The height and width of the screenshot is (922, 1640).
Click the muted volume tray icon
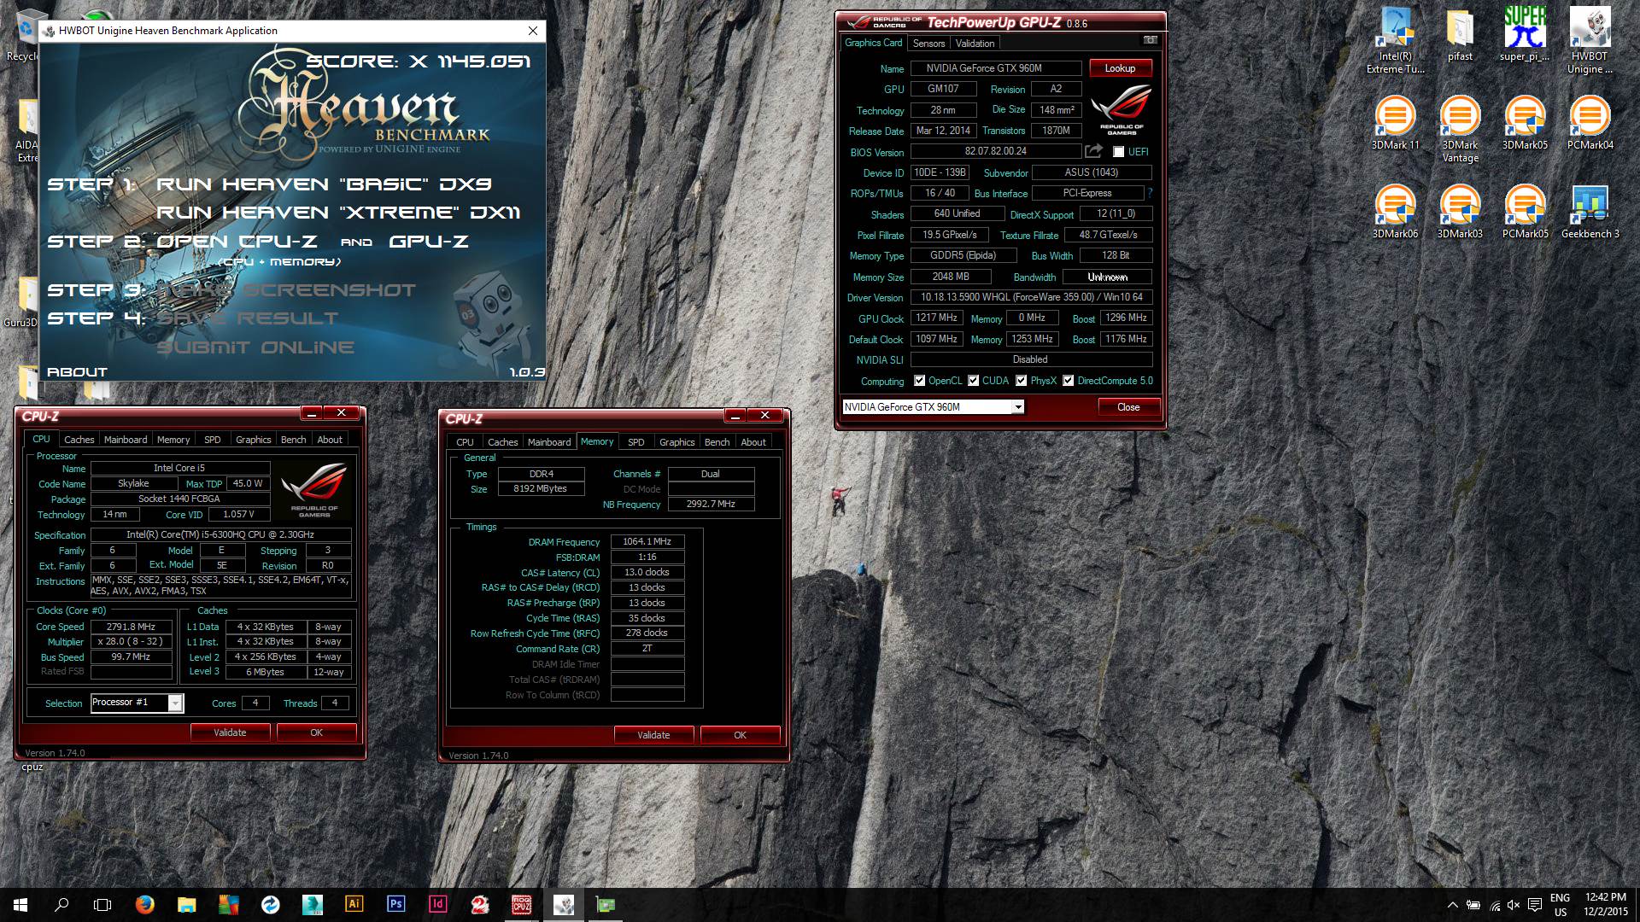click(x=1514, y=905)
